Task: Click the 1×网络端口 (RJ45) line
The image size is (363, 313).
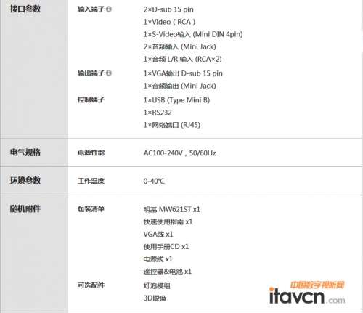Action: pyautogui.click(x=172, y=125)
